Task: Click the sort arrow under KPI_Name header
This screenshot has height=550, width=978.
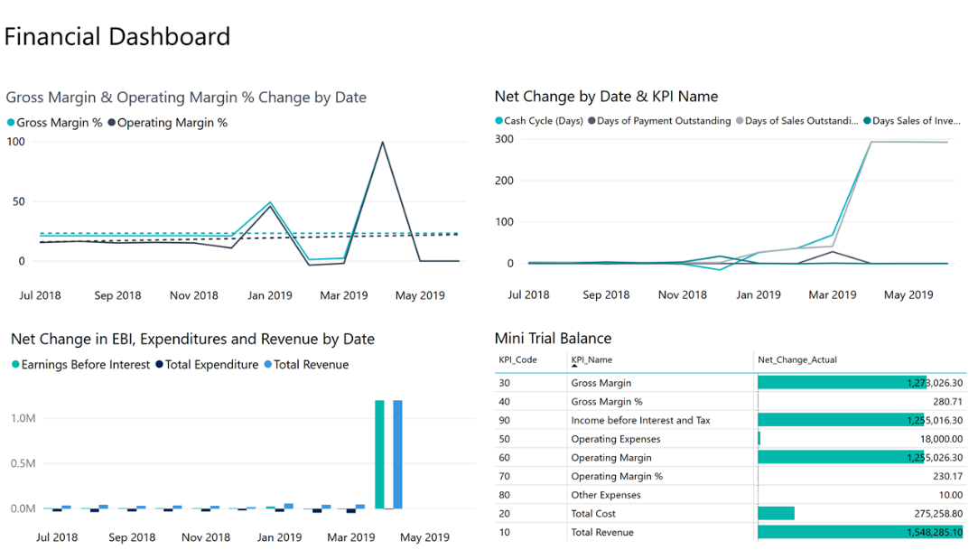Action: (x=573, y=368)
